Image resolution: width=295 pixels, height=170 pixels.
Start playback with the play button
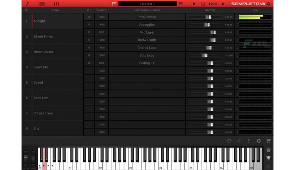[x=194, y=4]
